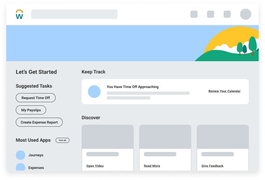Open My Payslips from Suggested Tasks

(31, 110)
